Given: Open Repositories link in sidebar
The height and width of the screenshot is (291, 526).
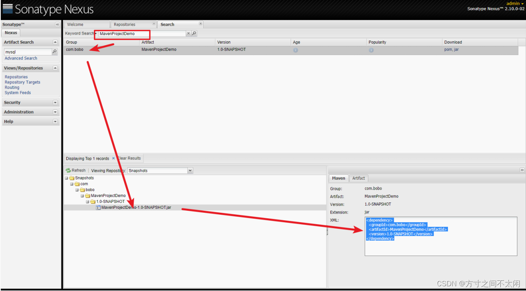Looking at the screenshot, I should coord(16,77).
